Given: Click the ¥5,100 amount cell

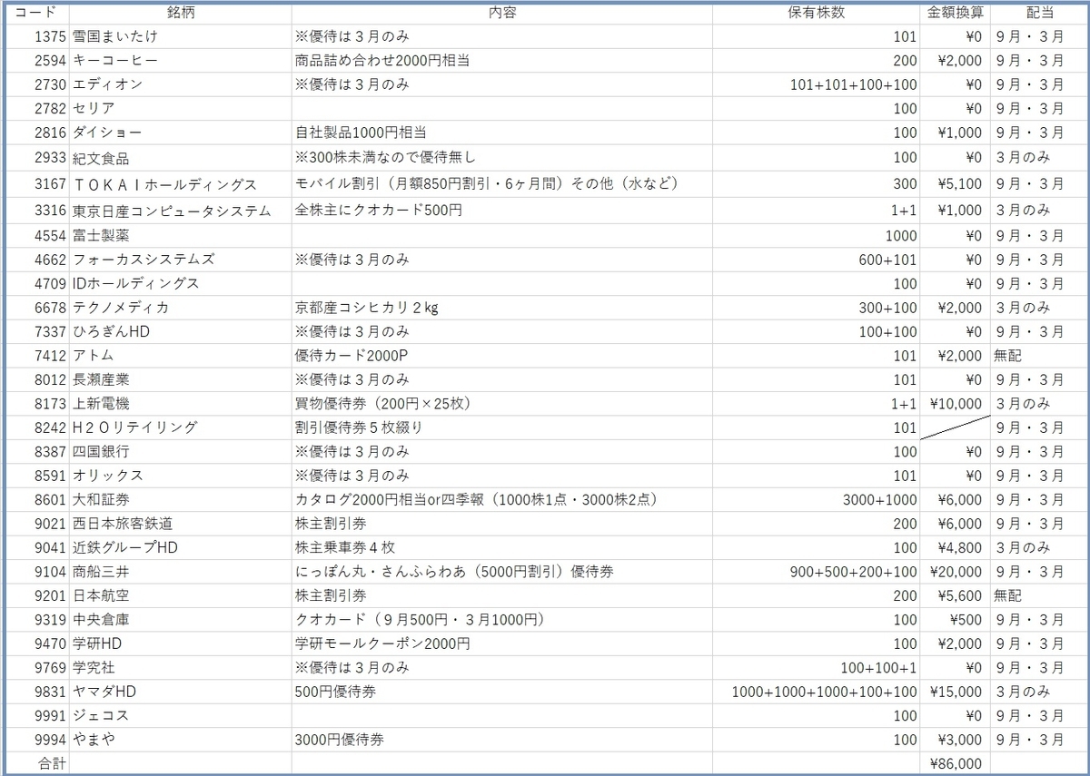Looking at the screenshot, I should click(x=955, y=184).
